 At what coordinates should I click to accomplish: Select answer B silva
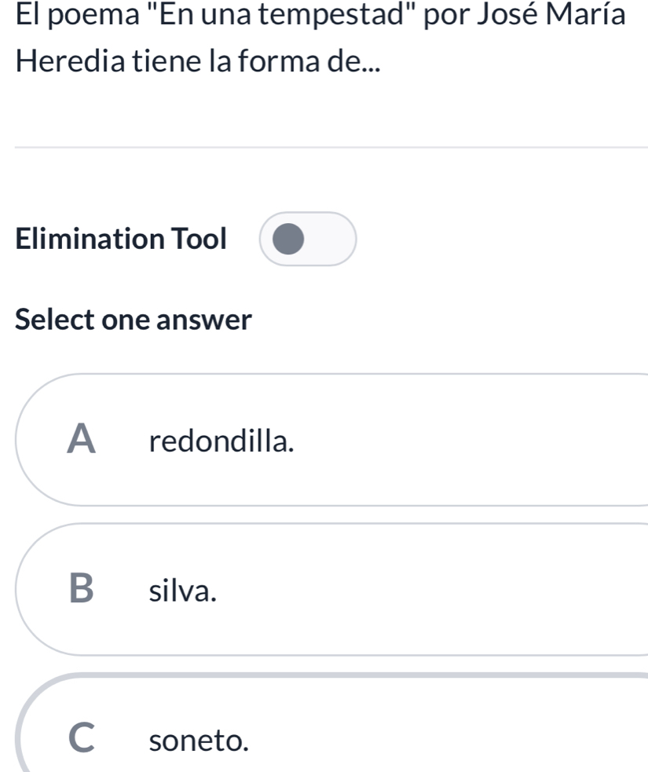coord(332,589)
